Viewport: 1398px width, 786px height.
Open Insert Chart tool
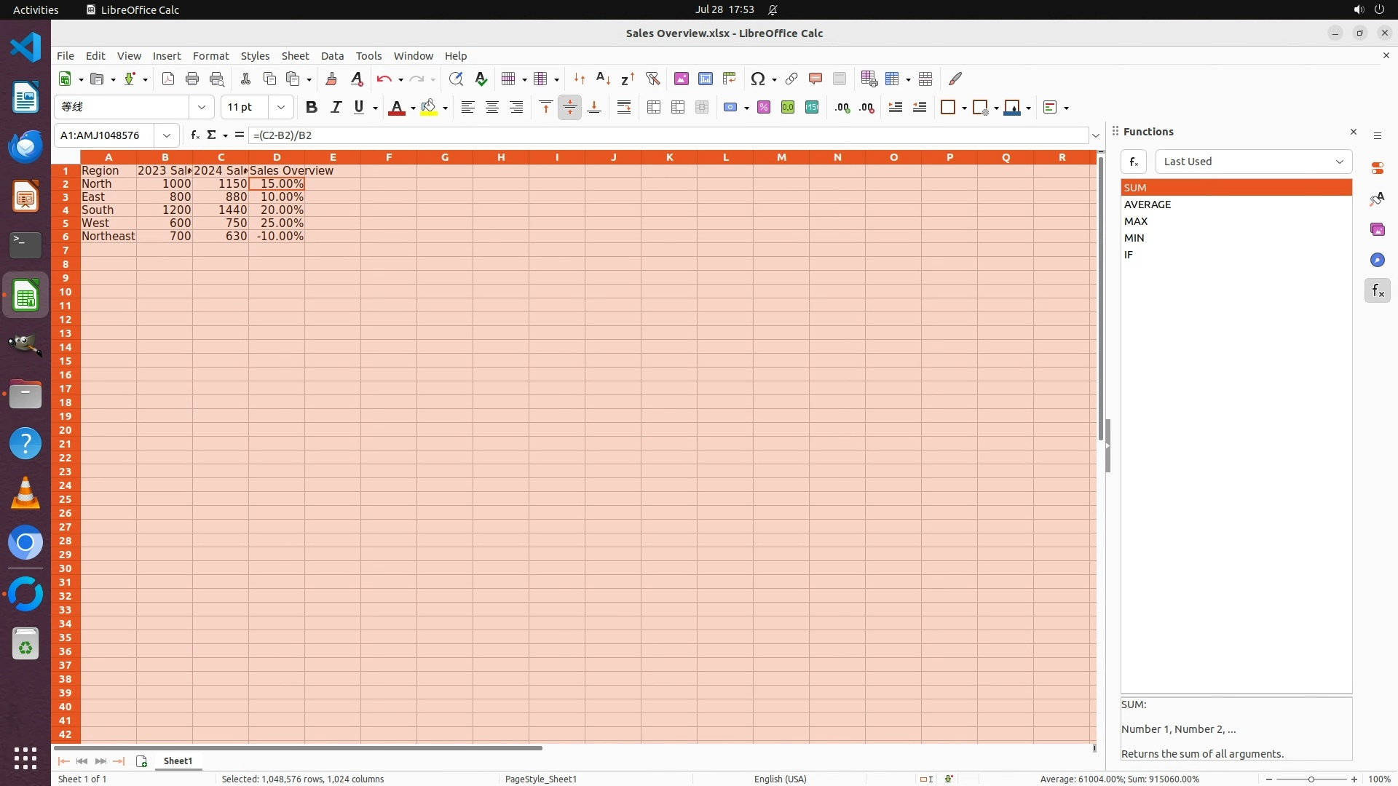point(705,79)
